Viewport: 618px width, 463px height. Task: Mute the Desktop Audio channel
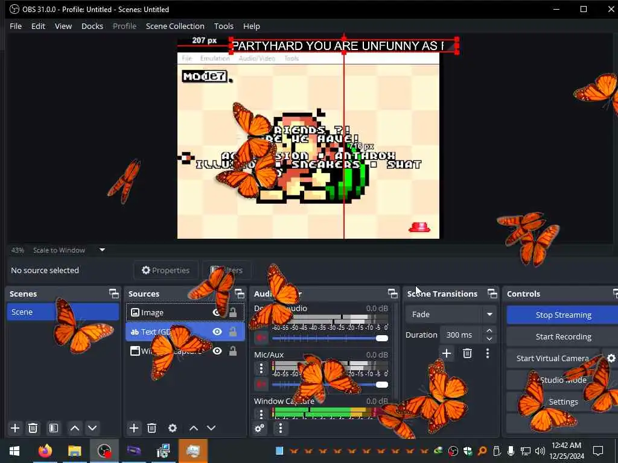tap(261, 338)
